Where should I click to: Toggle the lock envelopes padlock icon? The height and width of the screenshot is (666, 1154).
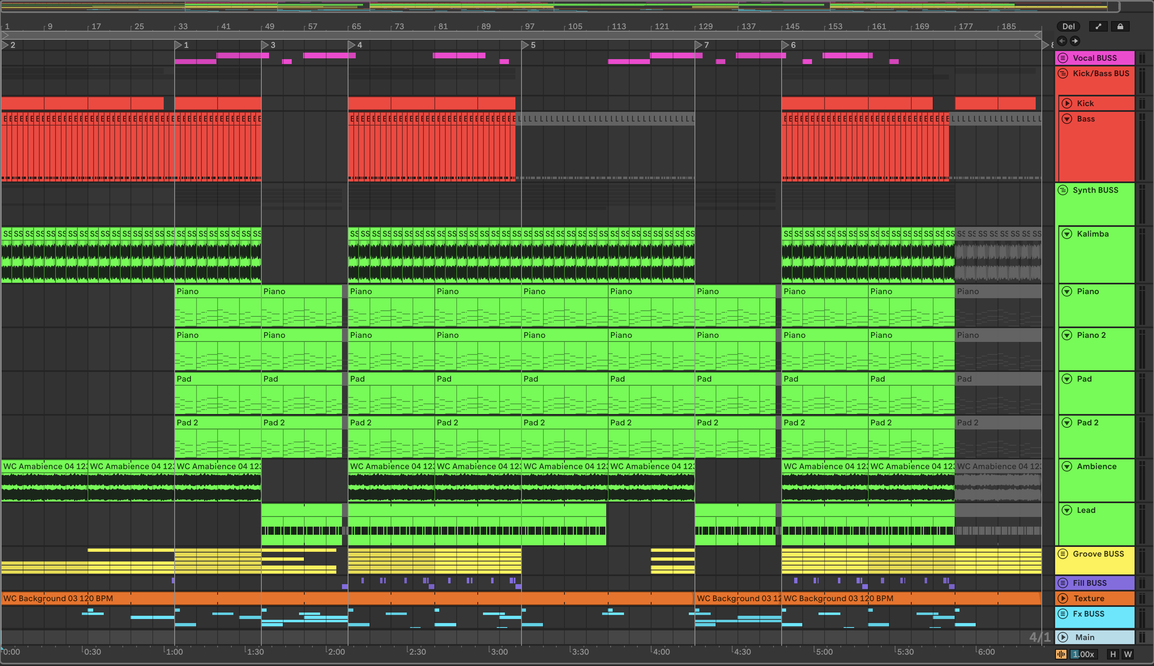(1120, 26)
